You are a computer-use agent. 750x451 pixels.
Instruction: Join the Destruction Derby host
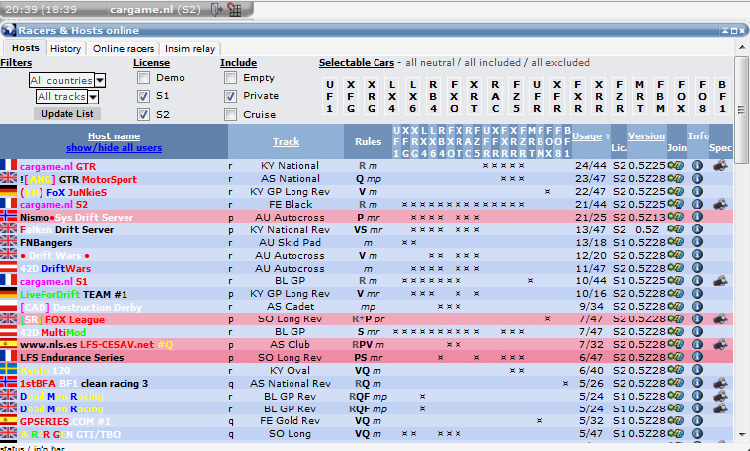click(676, 307)
